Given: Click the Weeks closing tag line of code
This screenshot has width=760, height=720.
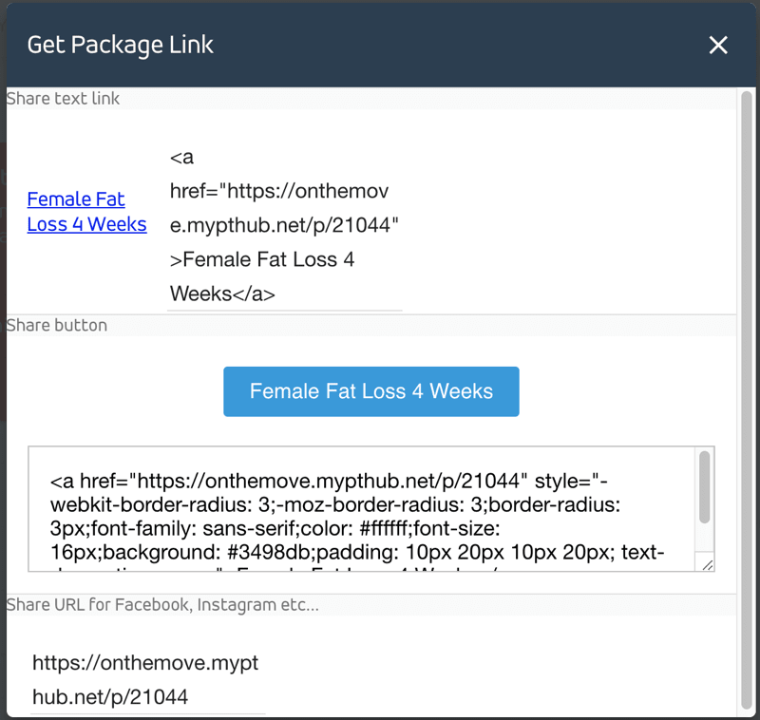Looking at the screenshot, I should coord(222,294).
